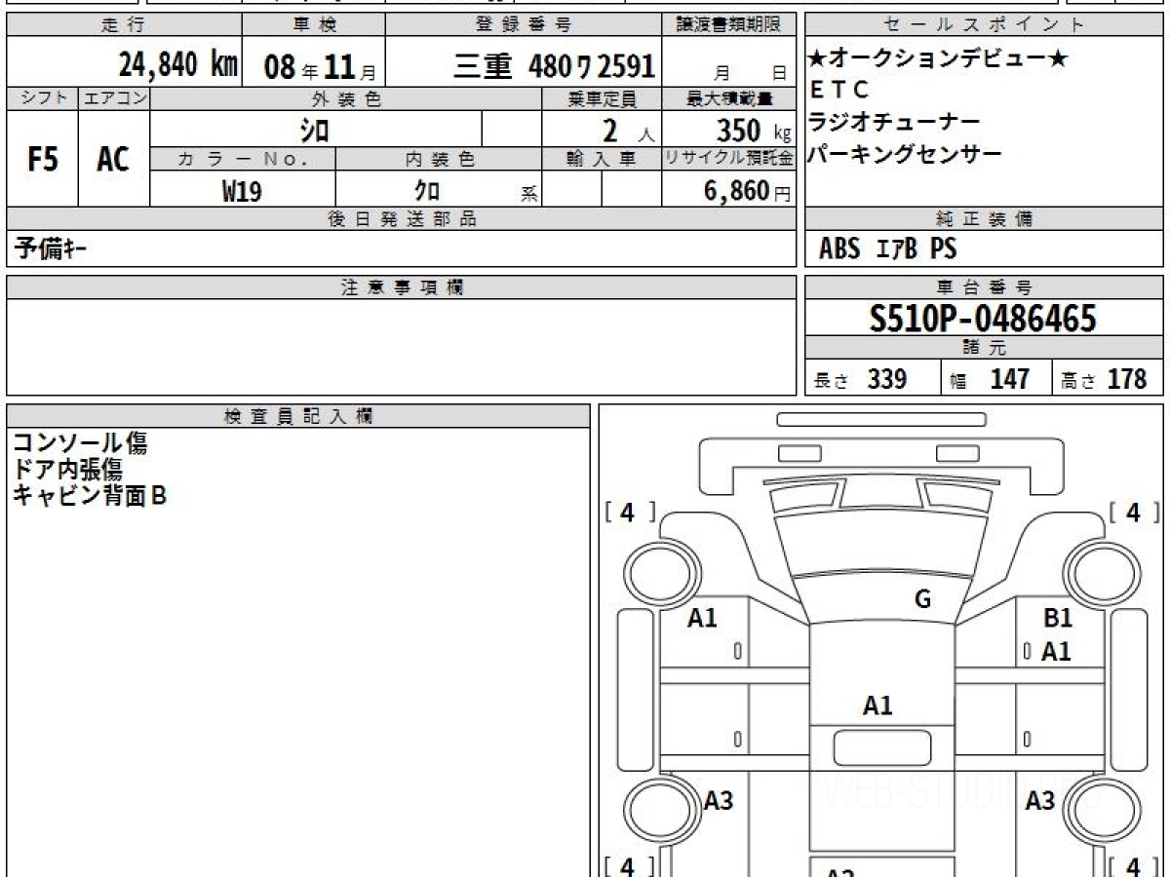Click the 後日発送部品 header
The image size is (1170, 877).
coord(402,219)
